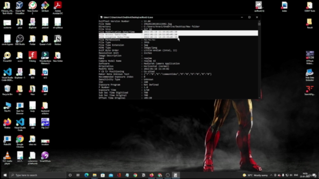Open the Flip 3.4.7 desktop icon

[x=45, y=123]
